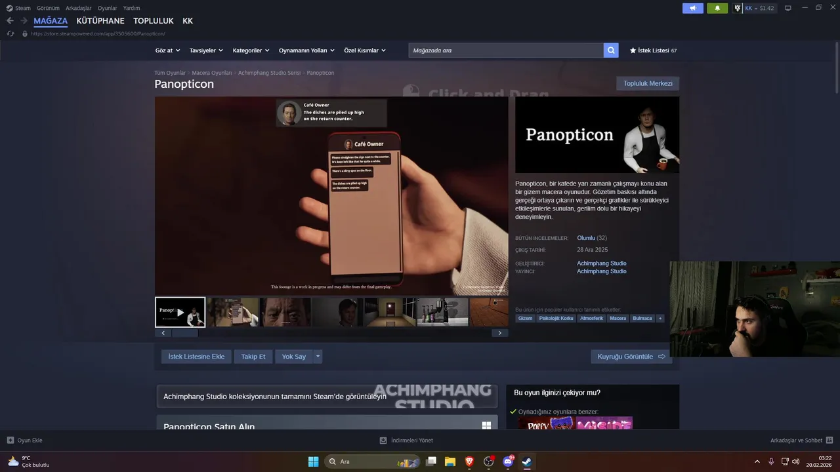840x472 pixels.
Task: Open Task View in the taskbar
Action: click(x=431, y=462)
